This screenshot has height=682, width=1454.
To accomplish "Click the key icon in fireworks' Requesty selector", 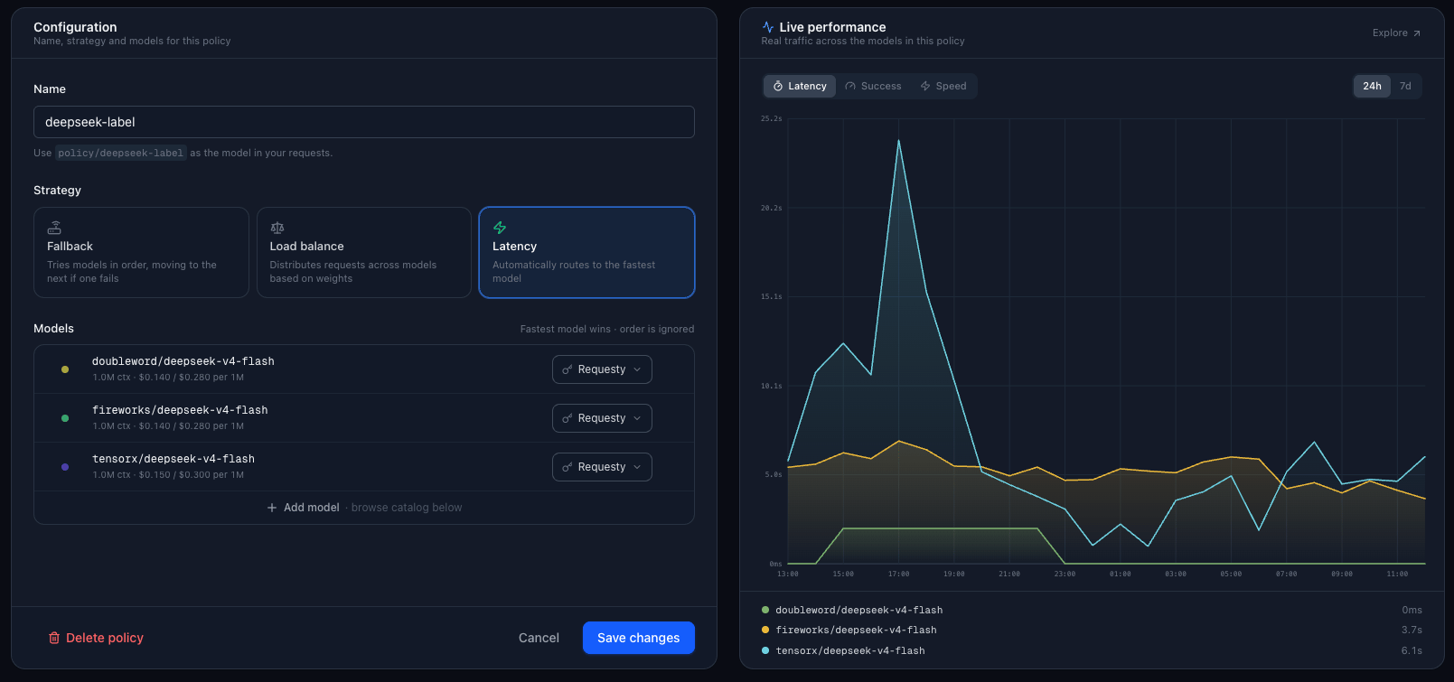I will (x=568, y=418).
